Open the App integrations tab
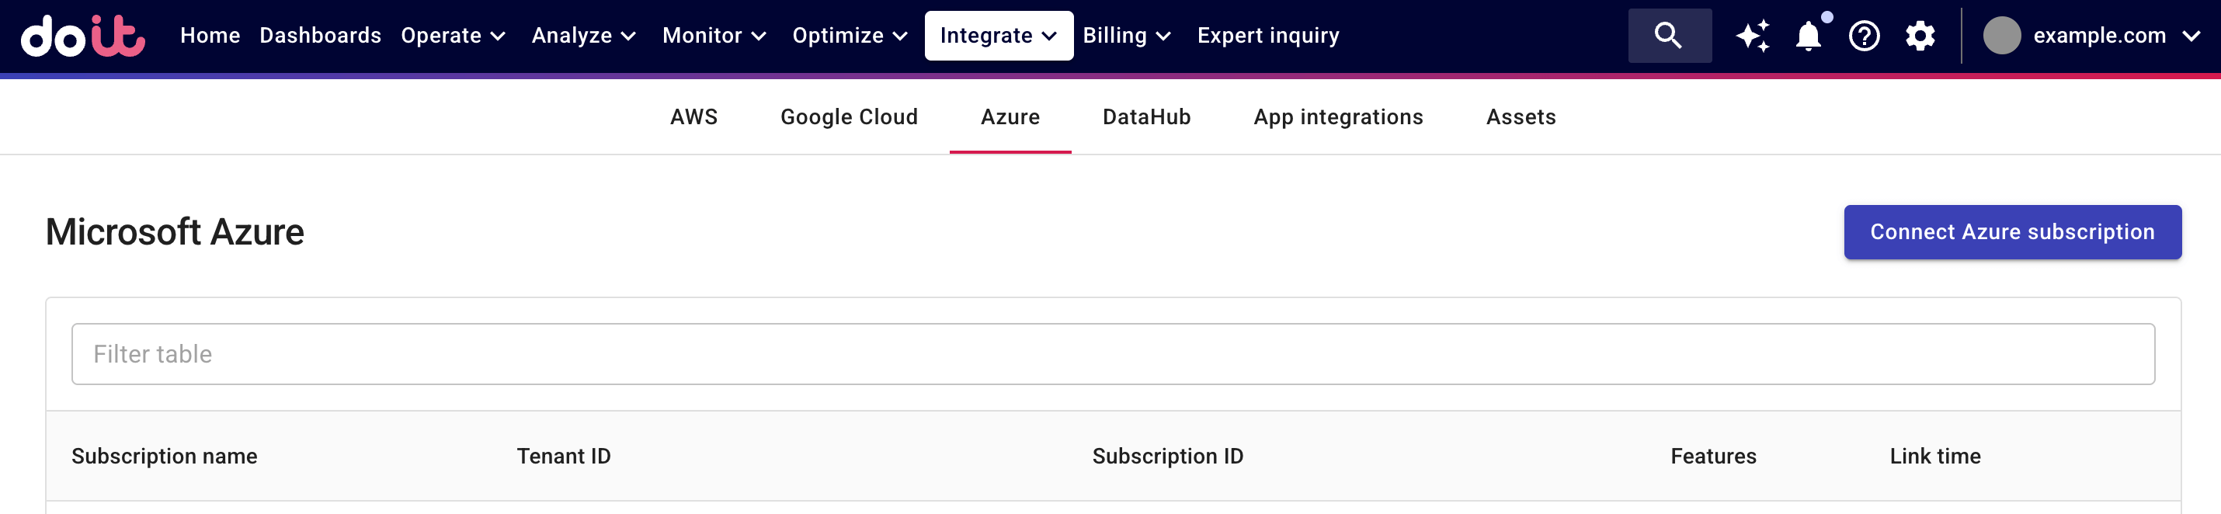 click(x=1337, y=116)
